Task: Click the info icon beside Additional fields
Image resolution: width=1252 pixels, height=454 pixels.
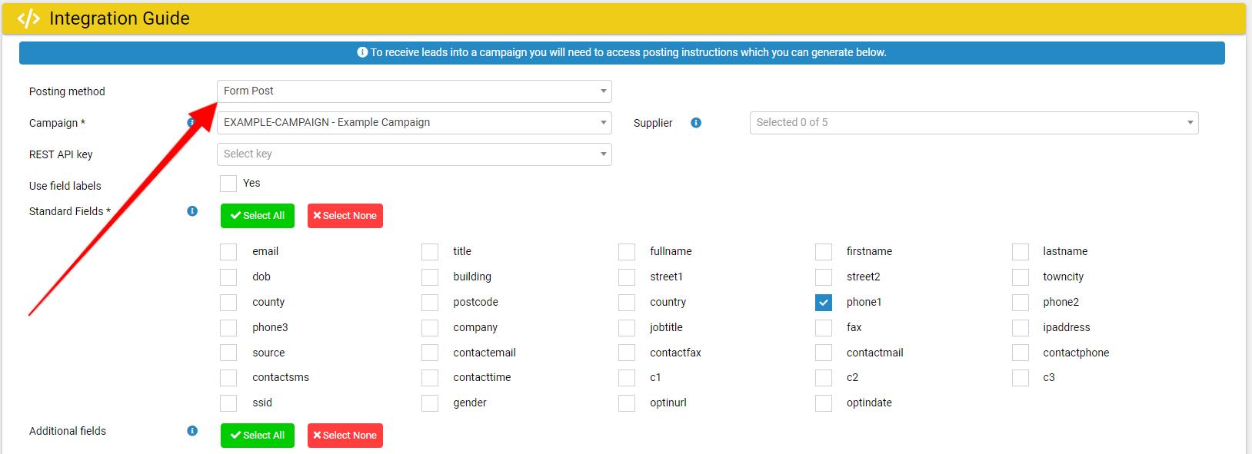Action: [192, 431]
